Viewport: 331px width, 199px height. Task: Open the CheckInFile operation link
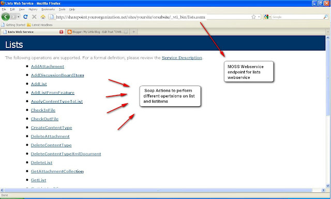43,110
